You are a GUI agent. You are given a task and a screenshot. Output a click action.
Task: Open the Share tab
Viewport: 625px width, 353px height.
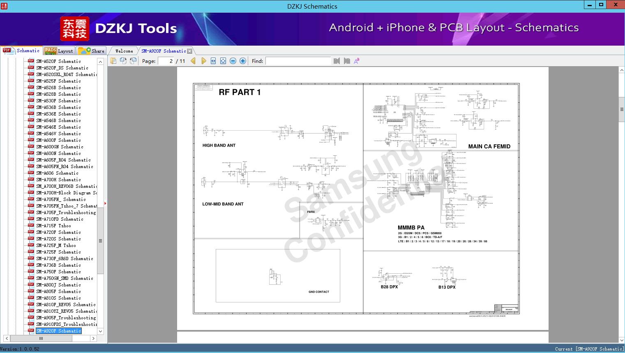tap(91, 51)
